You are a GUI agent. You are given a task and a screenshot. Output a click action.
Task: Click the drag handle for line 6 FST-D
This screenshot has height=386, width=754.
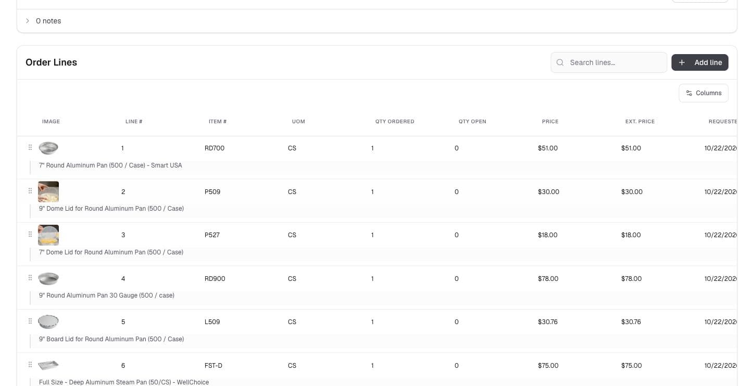pos(30,365)
